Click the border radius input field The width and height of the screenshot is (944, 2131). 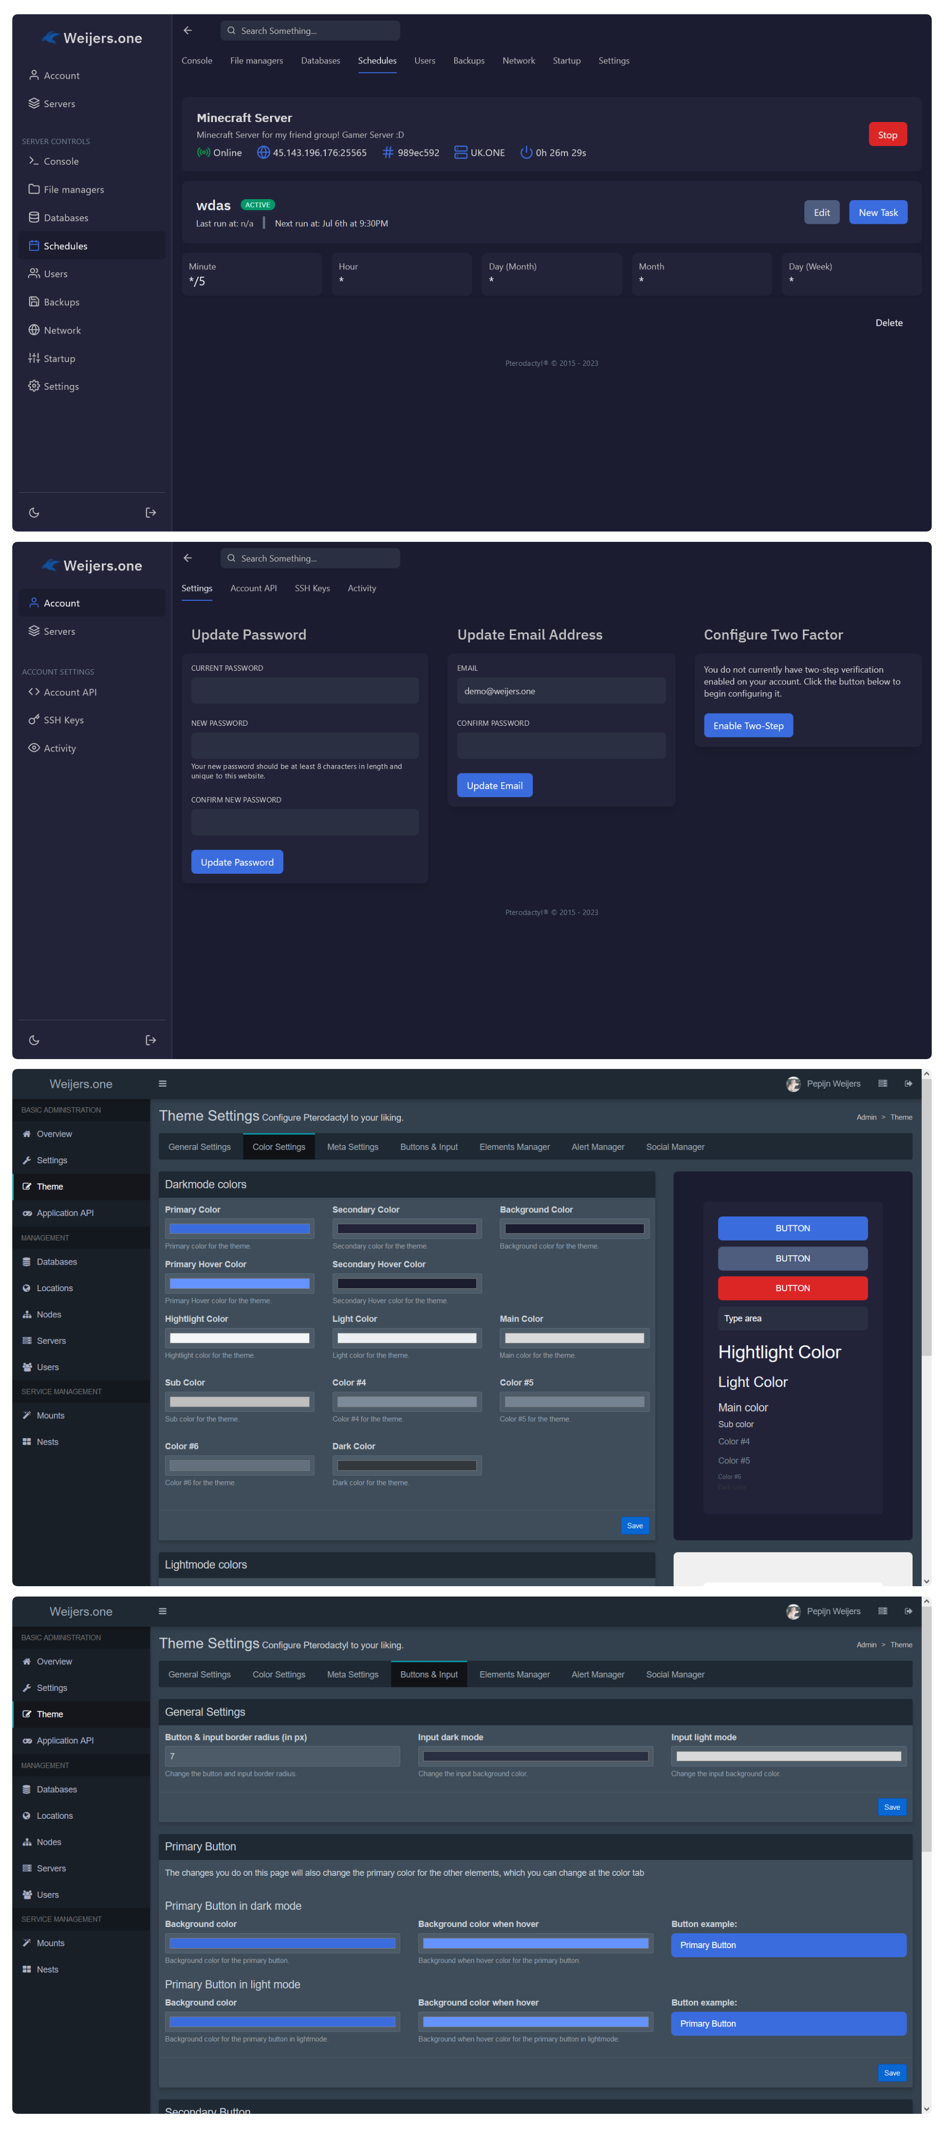282,1755
